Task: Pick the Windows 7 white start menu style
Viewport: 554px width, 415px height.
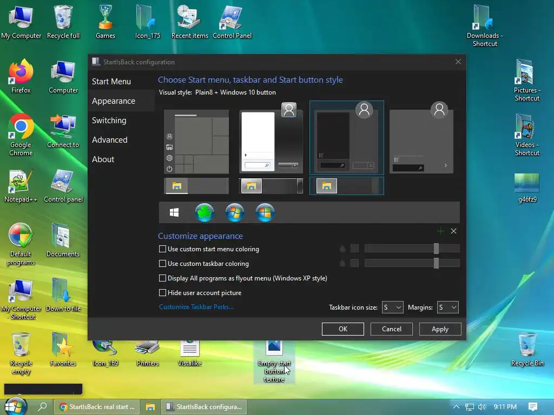Action: coord(271,138)
